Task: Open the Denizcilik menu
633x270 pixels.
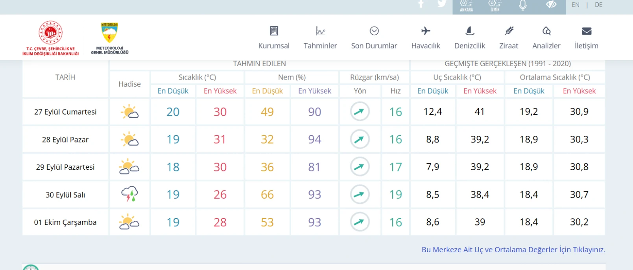Action: 470,38
